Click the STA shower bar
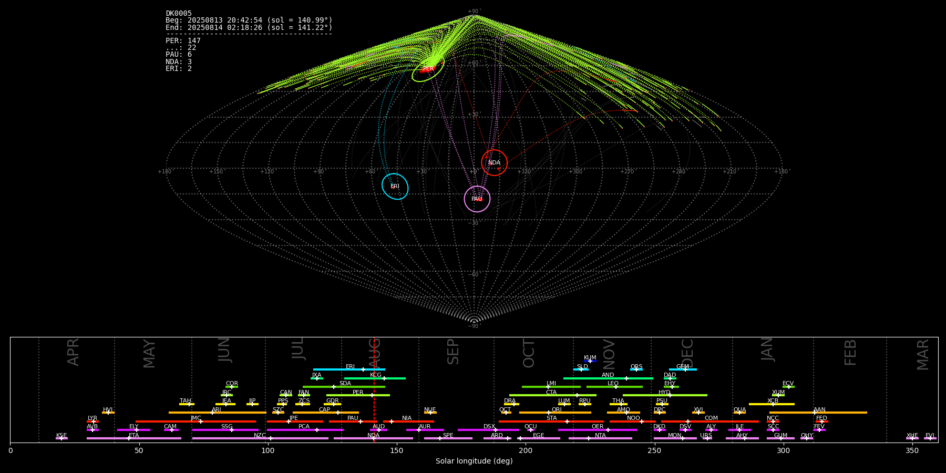The height and width of the screenshot is (473, 946). tap(551, 421)
